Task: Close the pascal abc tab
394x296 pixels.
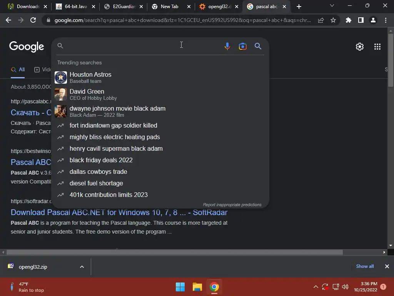Action: (x=284, y=7)
